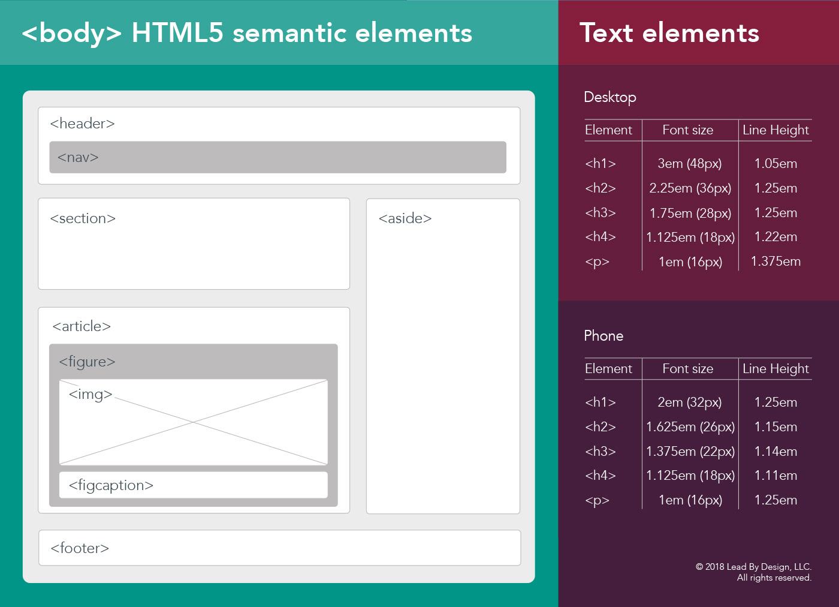
Task: Click Desktop <h3> line height 1.25em
Action: pos(775,213)
